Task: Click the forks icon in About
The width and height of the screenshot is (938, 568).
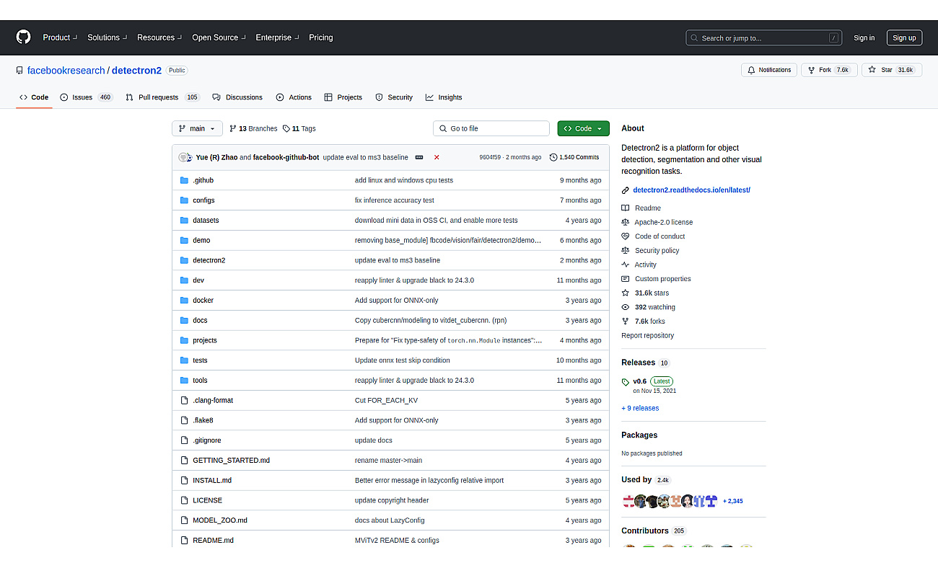Action: pos(626,321)
